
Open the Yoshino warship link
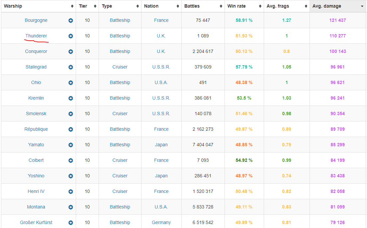tap(36, 176)
